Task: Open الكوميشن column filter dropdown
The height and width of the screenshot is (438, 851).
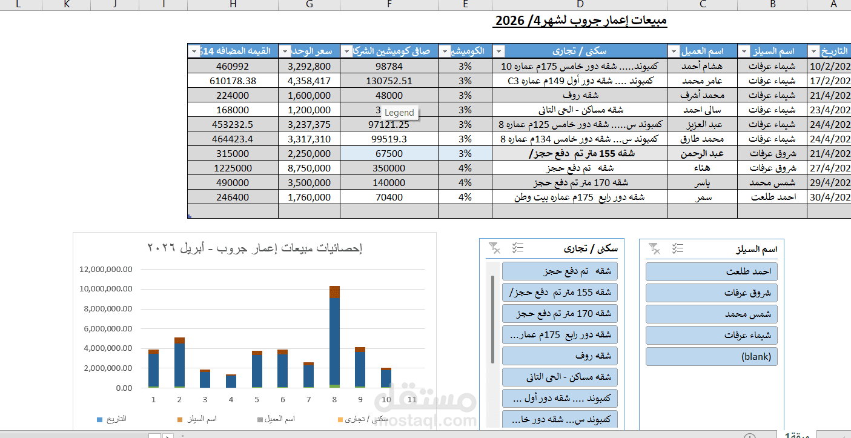Action: [445, 51]
